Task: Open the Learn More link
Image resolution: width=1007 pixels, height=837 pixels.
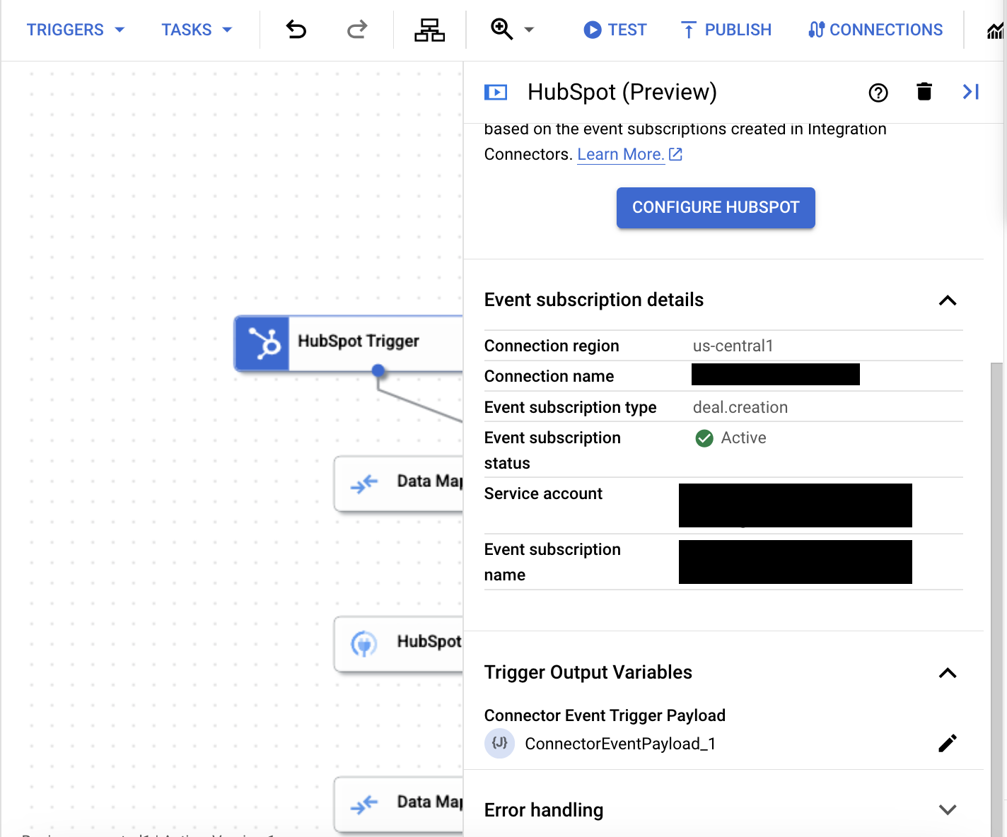Action: pos(621,154)
